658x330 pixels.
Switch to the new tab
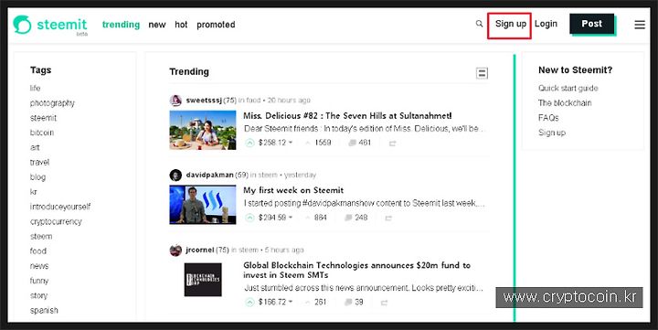(x=157, y=25)
